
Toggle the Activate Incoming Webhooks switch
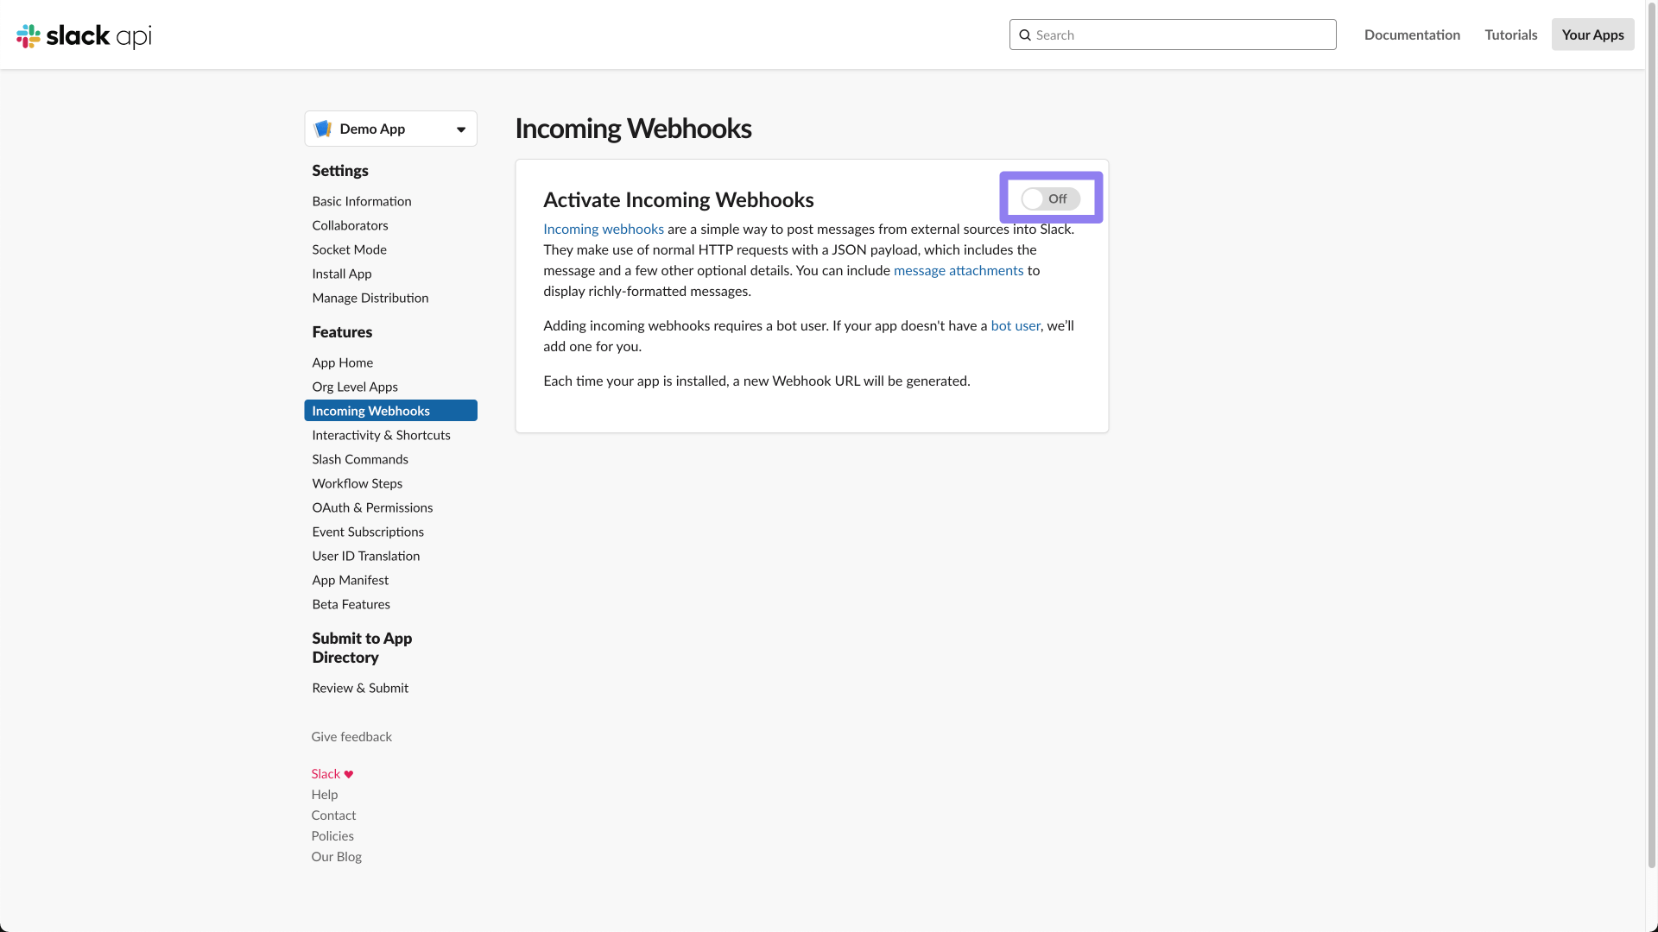[x=1050, y=198]
